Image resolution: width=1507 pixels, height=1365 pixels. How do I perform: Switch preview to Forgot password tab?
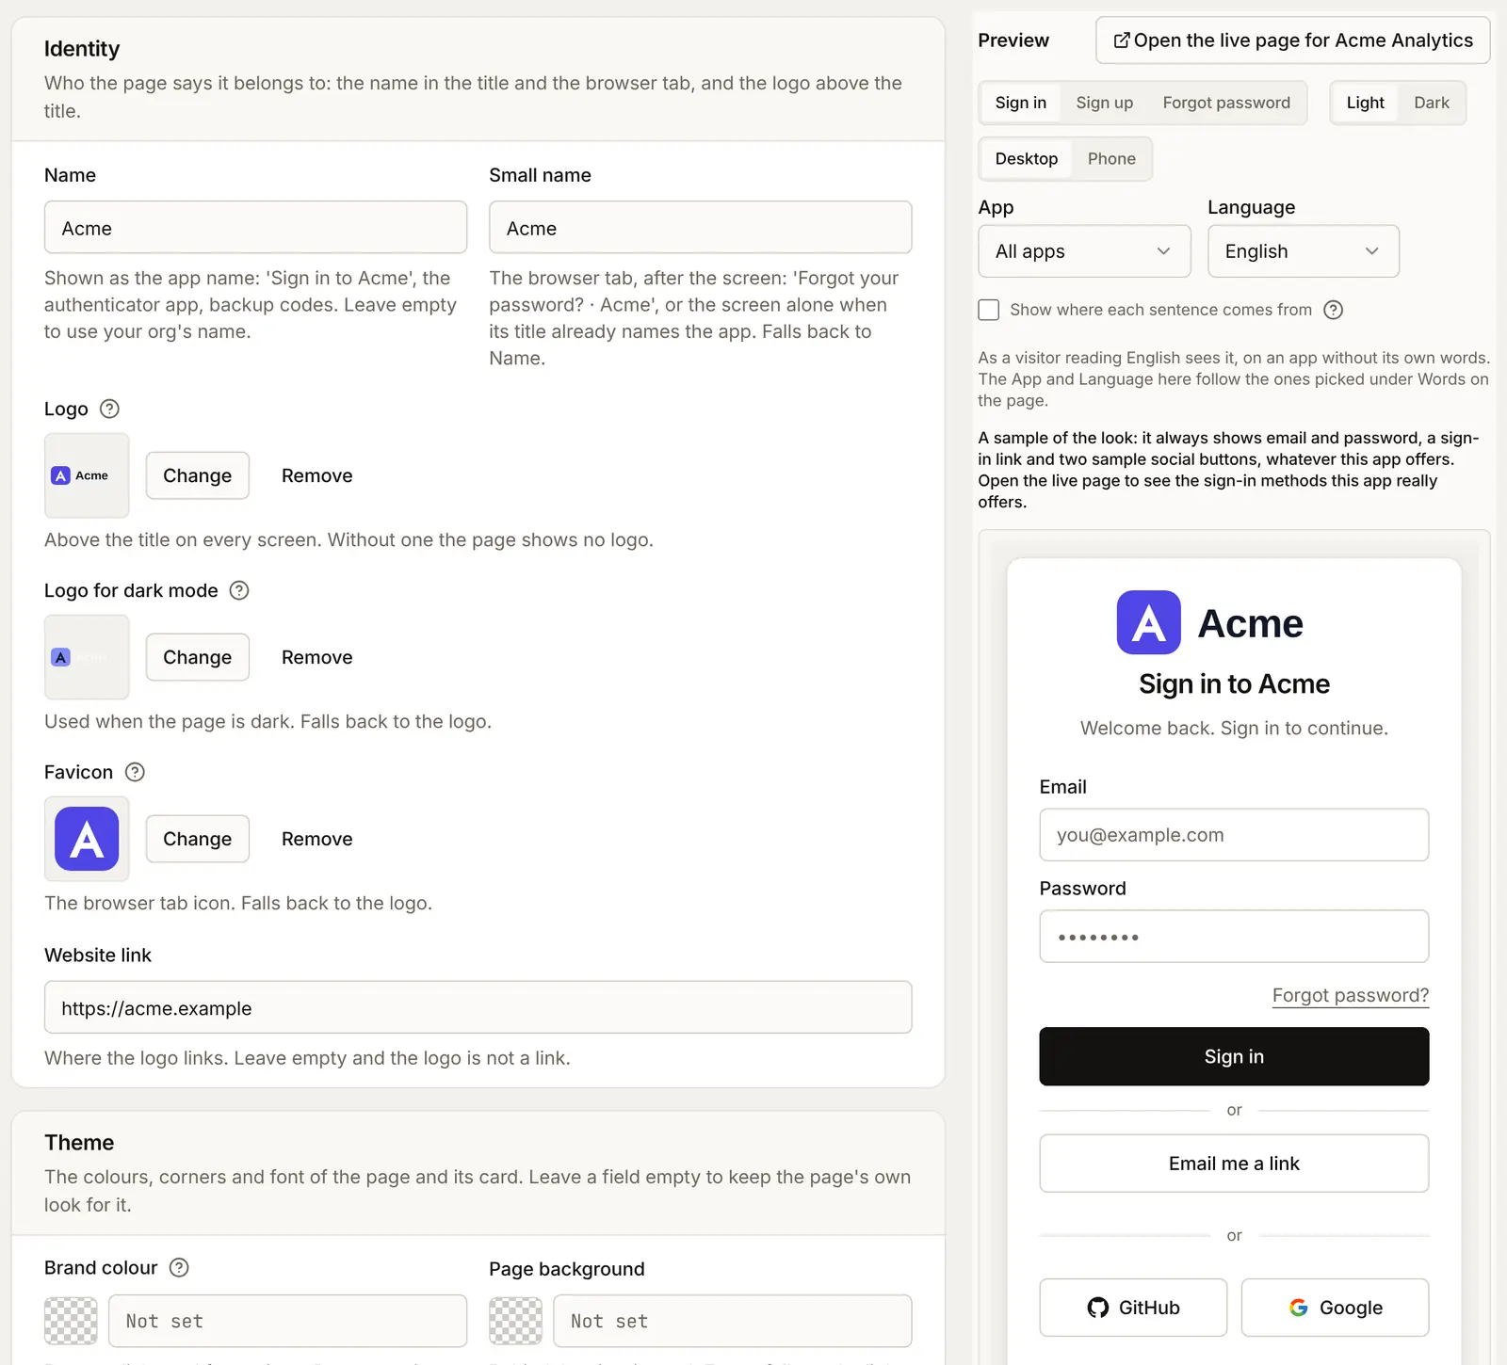(x=1226, y=103)
